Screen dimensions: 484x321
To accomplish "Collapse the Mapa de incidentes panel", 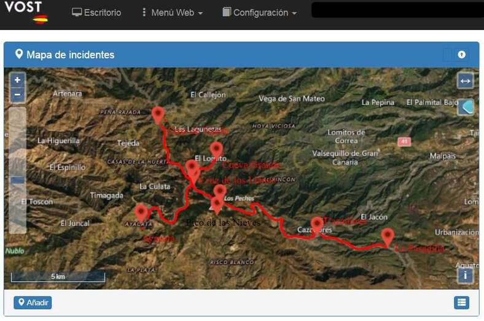I will coord(461,55).
